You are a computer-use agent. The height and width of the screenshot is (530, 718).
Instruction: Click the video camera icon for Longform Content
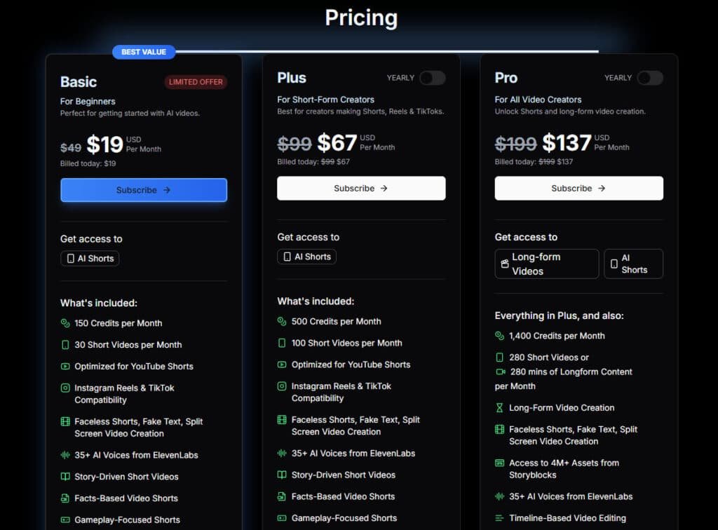tap(500, 372)
